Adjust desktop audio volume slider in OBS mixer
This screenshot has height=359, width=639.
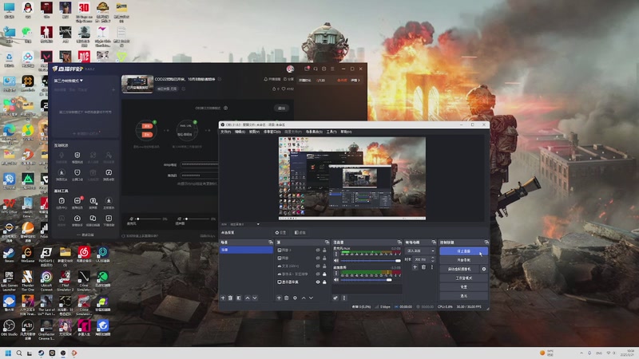tap(371, 280)
